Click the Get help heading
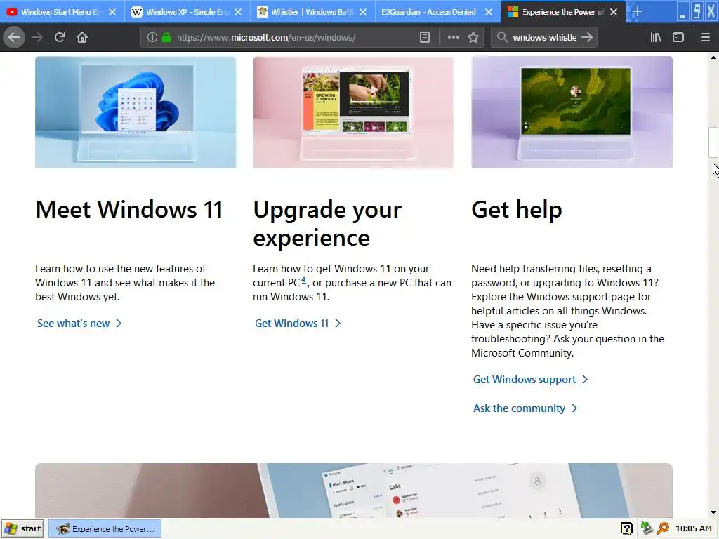Image resolution: width=719 pixels, height=539 pixels. (517, 210)
